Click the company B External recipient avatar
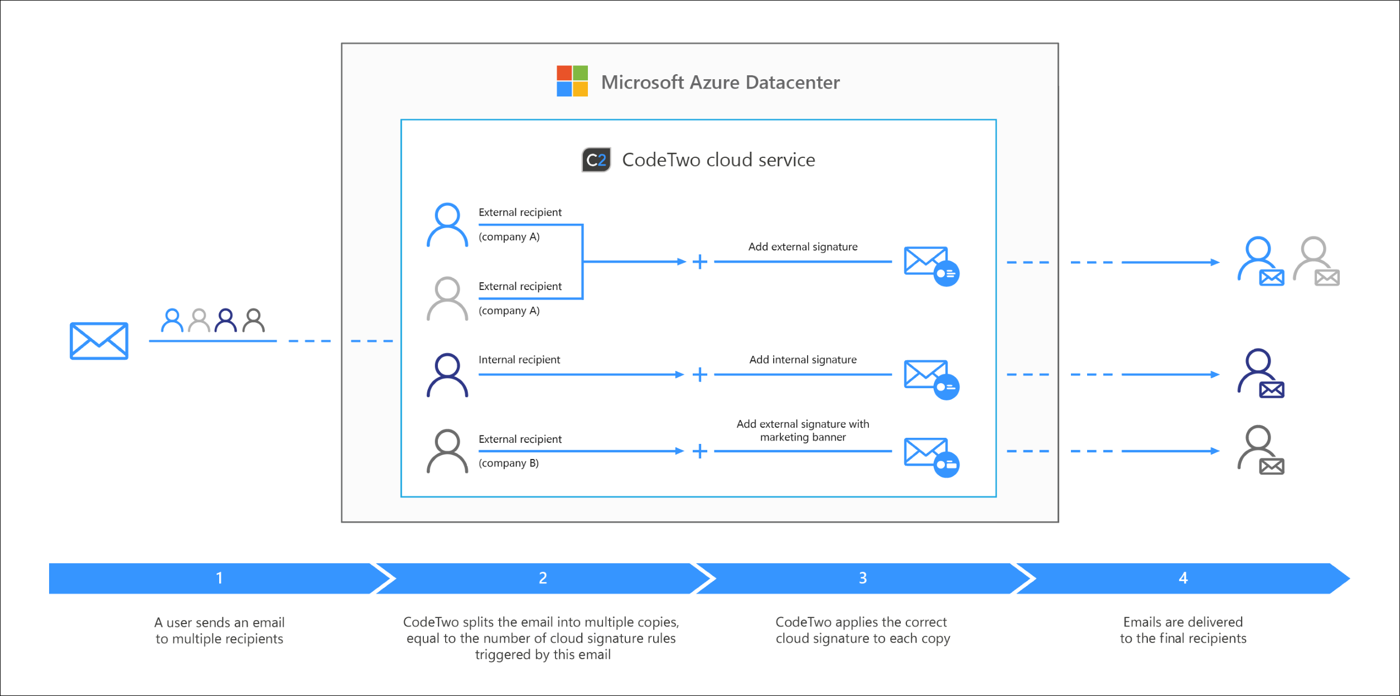 pyautogui.click(x=447, y=451)
